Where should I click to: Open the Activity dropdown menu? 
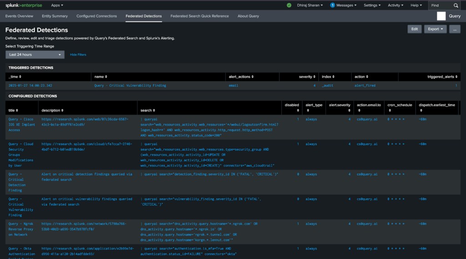pos(395,5)
